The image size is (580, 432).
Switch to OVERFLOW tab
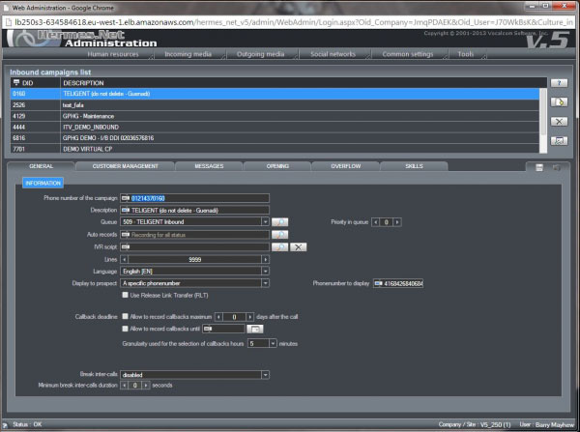[345, 166]
